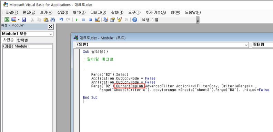
Task: Open Help with the question mark icon
Action: pos(134,20)
